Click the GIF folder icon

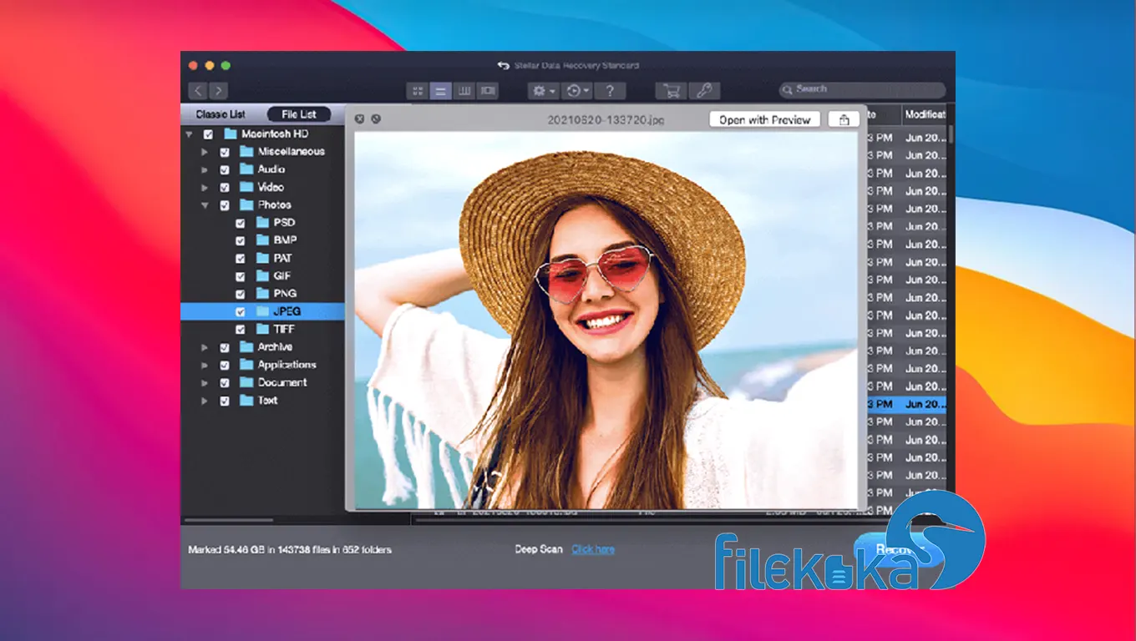(x=262, y=275)
